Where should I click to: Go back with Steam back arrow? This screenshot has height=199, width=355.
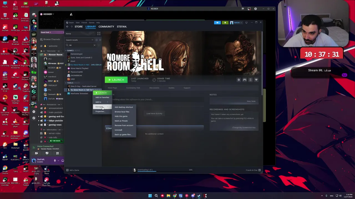click(67, 27)
